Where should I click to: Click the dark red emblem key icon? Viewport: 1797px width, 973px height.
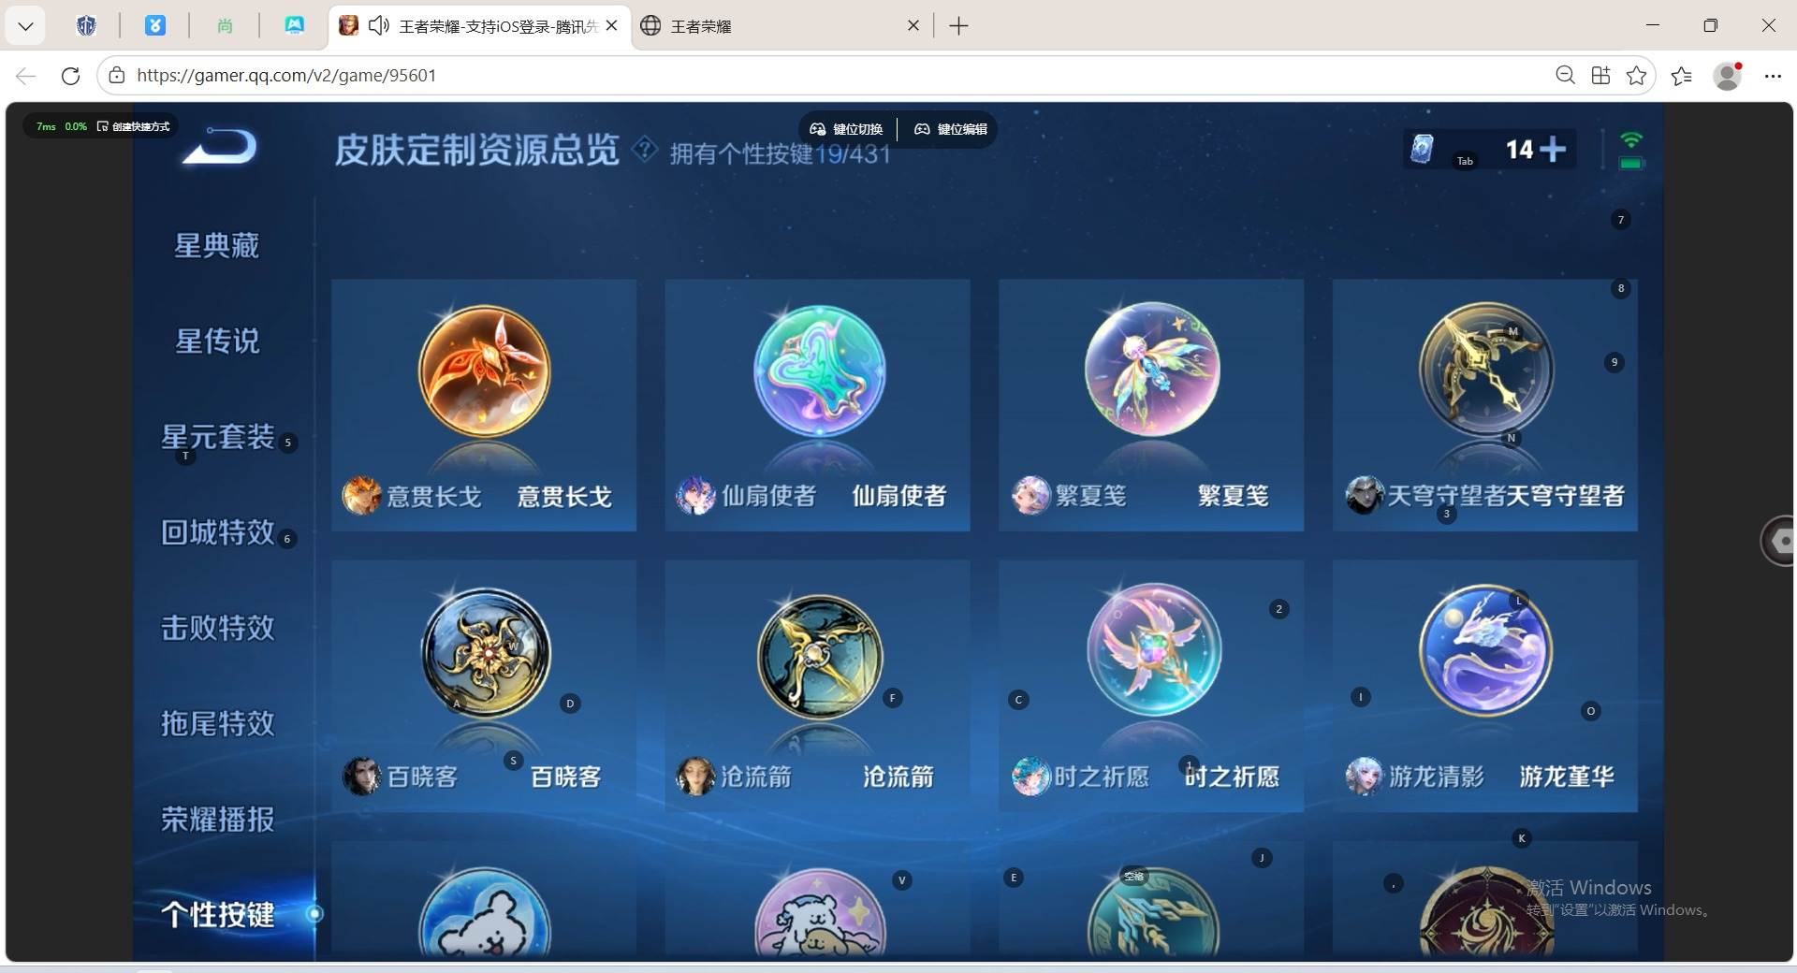tap(1486, 912)
